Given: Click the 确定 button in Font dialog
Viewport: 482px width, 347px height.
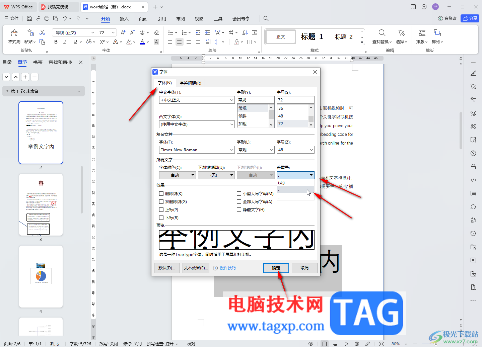Looking at the screenshot, I should tap(276, 268).
